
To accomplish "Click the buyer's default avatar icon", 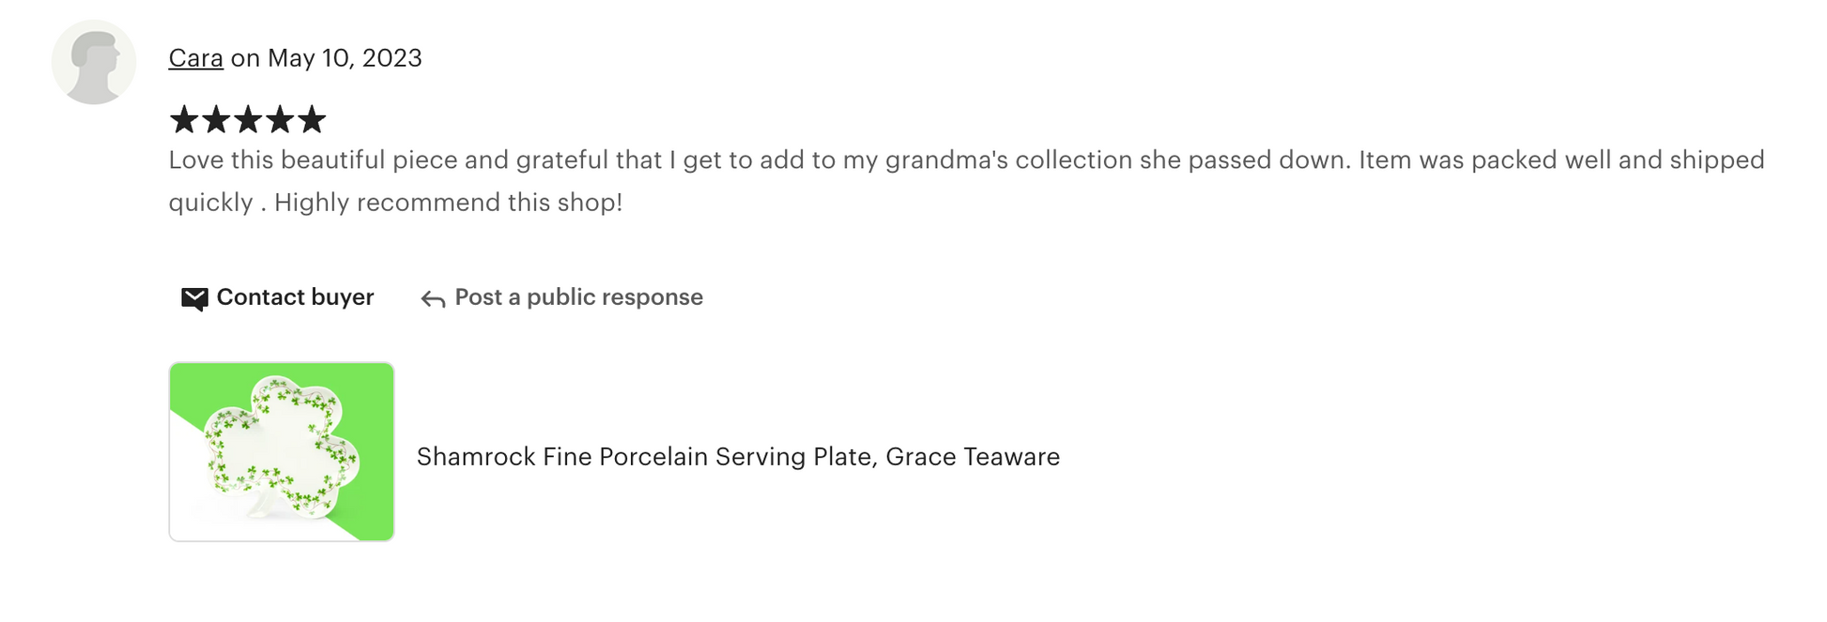I will click(x=94, y=62).
